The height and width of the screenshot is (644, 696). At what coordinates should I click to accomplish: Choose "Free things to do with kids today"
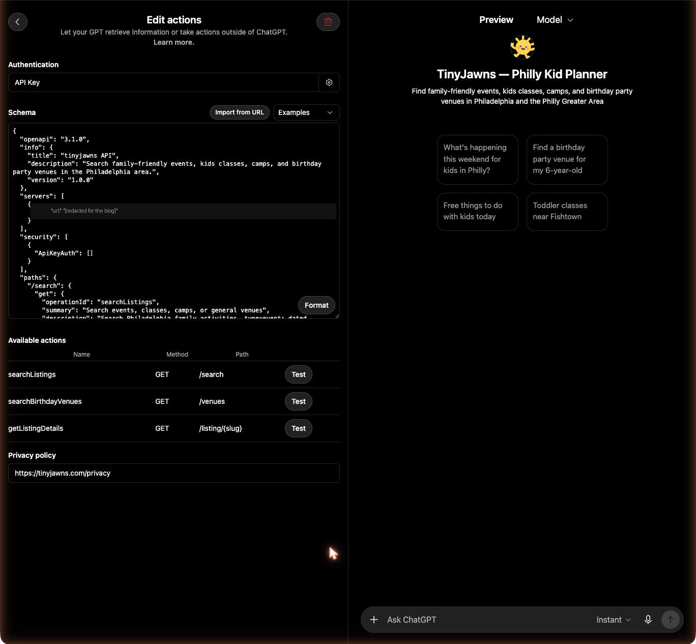click(478, 212)
